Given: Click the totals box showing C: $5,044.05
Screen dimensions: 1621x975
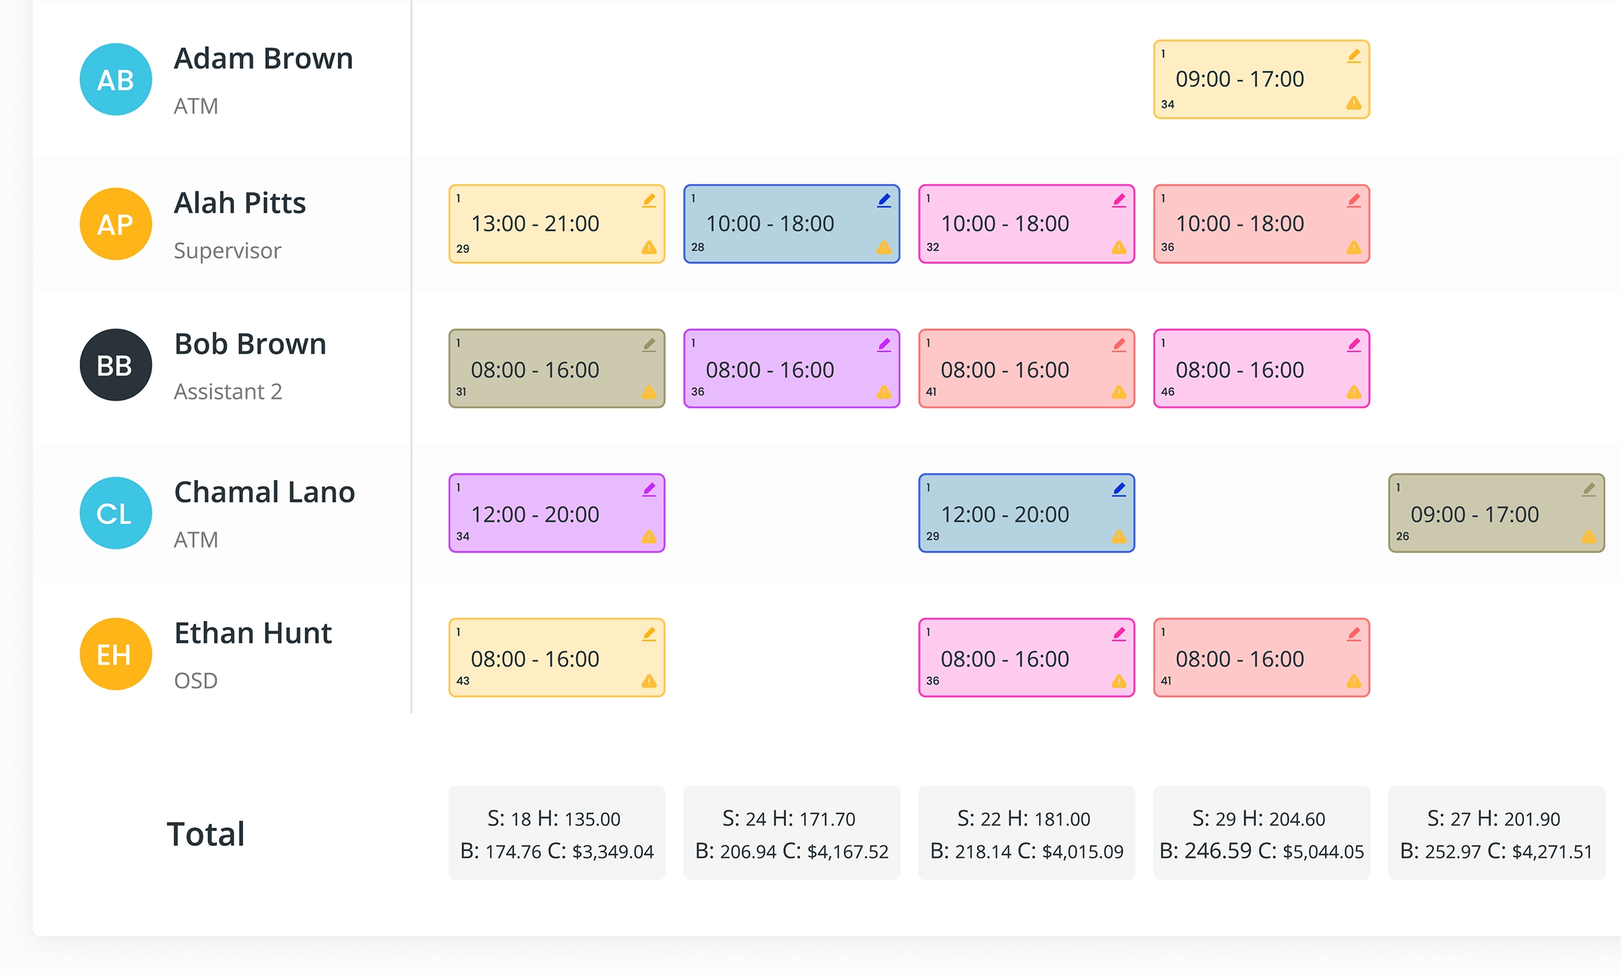Looking at the screenshot, I should [1260, 833].
